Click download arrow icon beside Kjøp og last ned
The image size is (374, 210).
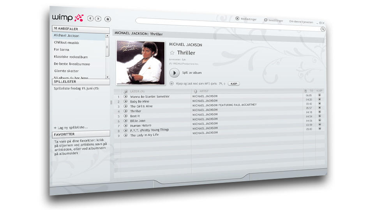[x=171, y=83]
